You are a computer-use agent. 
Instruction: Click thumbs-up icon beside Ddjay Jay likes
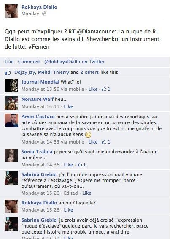(x=8, y=72)
